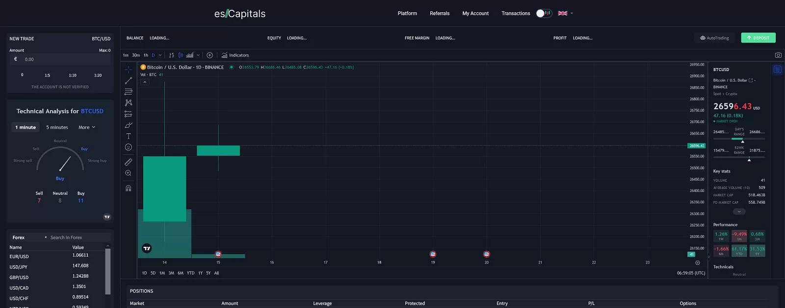785x308 pixels.
Task: Expand the timeframe interval dropdown arrow
Action: click(x=160, y=55)
